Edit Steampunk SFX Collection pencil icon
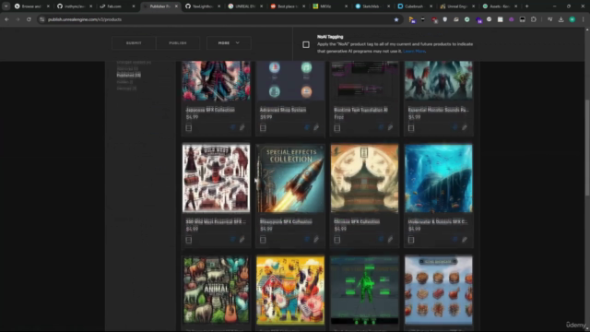The width and height of the screenshot is (590, 332). pos(316,240)
